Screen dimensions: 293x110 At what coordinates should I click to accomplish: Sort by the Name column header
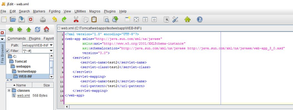(19, 85)
